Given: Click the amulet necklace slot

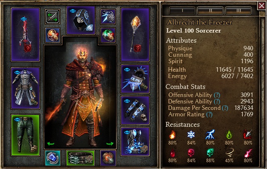Looking at the screenshot, I should 108,16.
